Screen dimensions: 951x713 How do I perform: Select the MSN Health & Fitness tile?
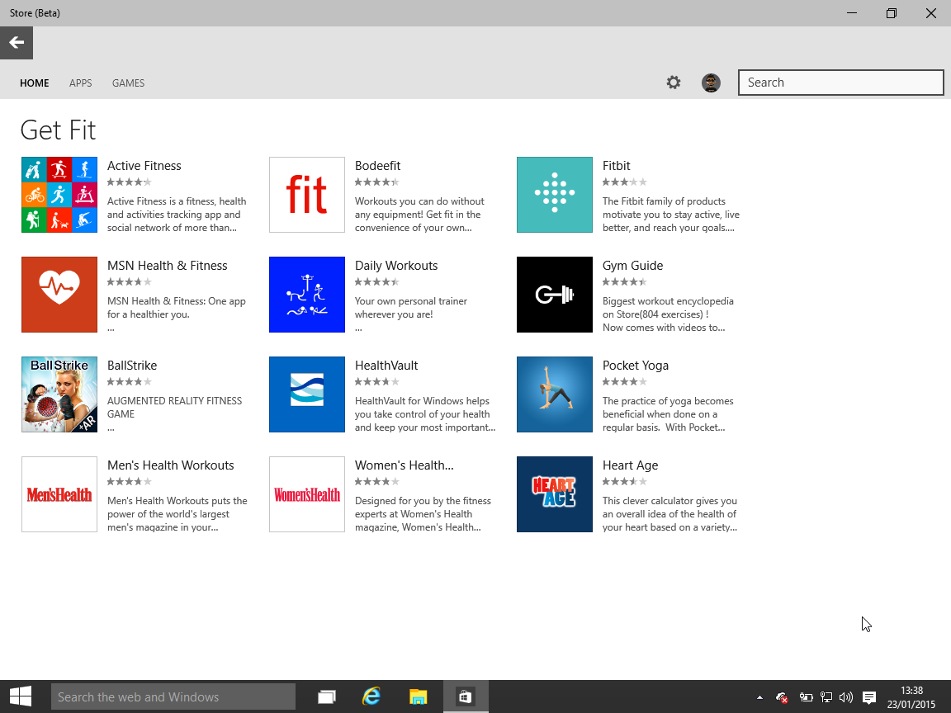[59, 295]
